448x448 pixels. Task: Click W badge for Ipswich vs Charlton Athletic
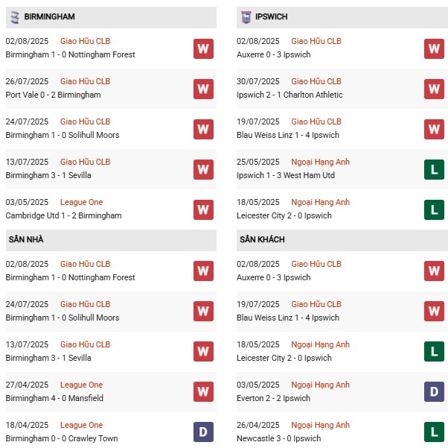(434, 89)
